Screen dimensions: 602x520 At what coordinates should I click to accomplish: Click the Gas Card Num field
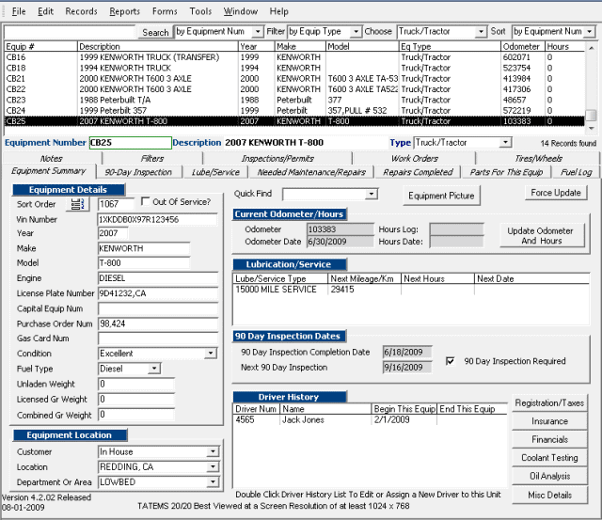pyautogui.click(x=158, y=339)
